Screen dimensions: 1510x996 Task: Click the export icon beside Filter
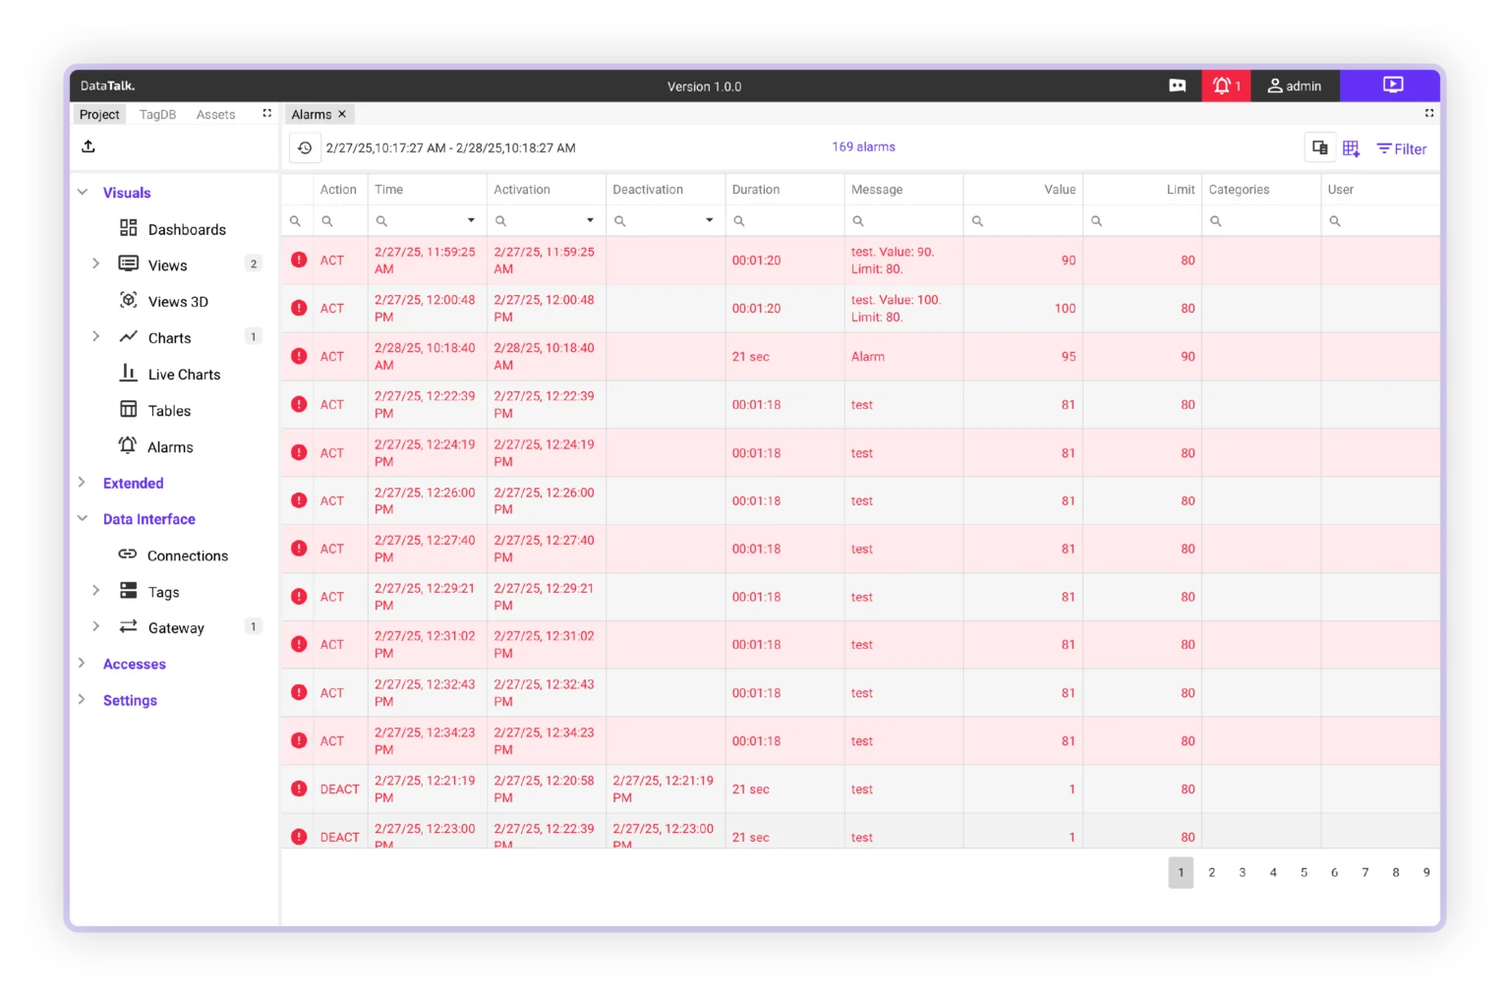point(1319,147)
